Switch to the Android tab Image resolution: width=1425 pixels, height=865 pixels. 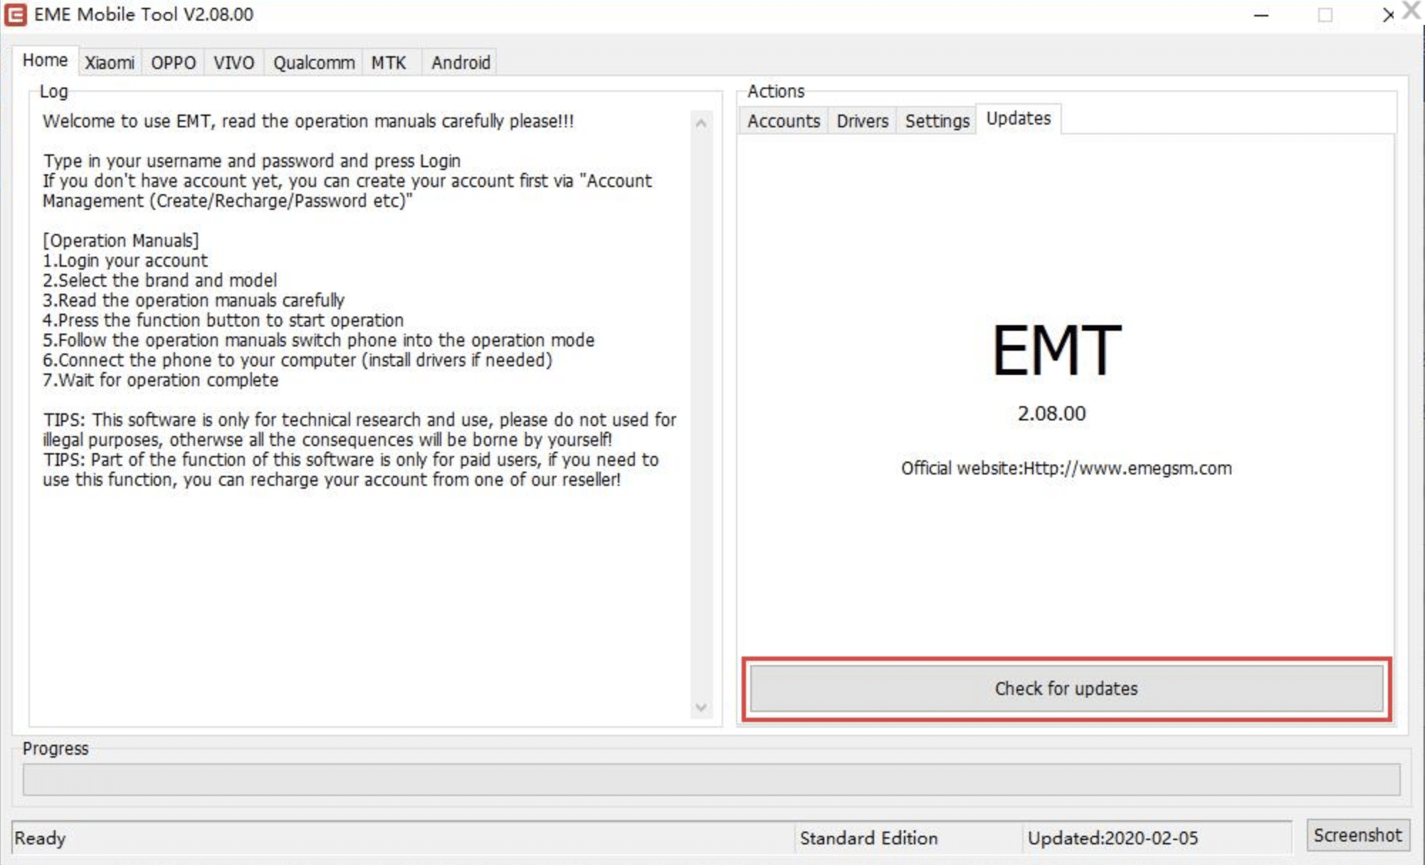pos(461,63)
